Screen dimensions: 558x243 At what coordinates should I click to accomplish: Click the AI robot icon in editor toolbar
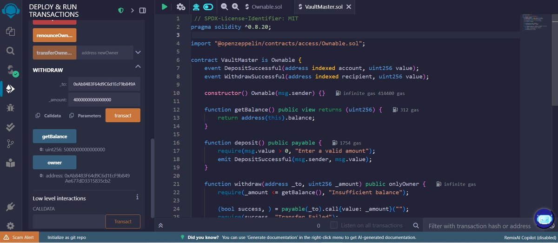196,7
